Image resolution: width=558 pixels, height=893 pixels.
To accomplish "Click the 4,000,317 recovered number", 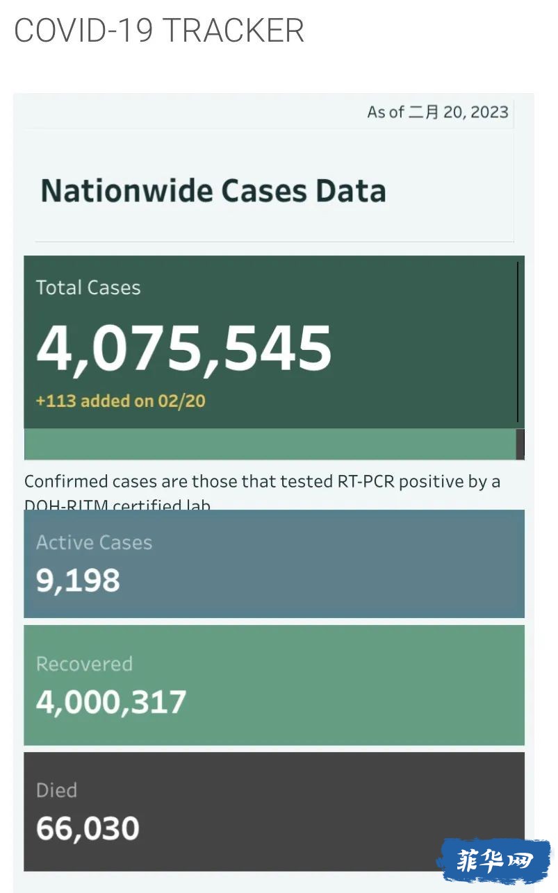I will click(111, 702).
